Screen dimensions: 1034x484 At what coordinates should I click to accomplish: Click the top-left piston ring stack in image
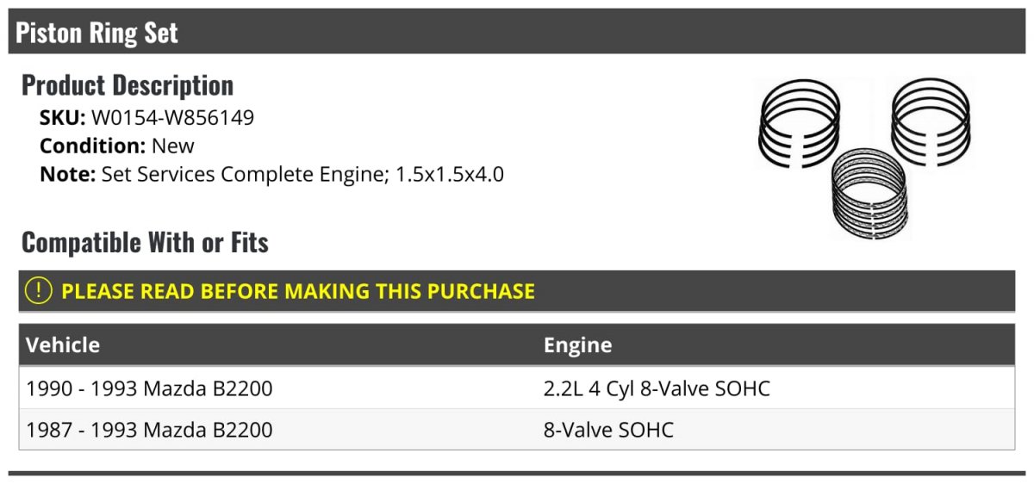[x=799, y=121]
